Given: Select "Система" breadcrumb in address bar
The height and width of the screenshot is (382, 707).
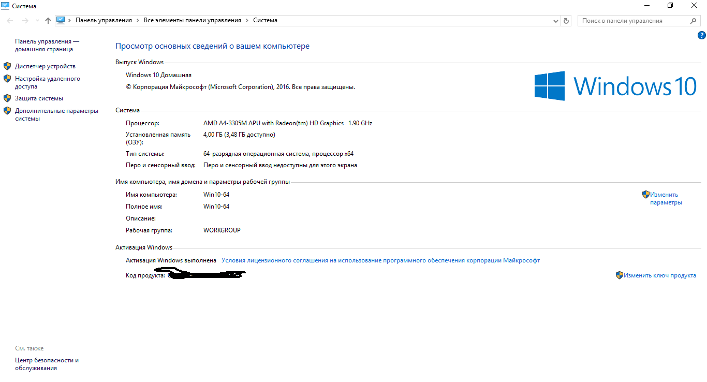Looking at the screenshot, I should tap(265, 20).
